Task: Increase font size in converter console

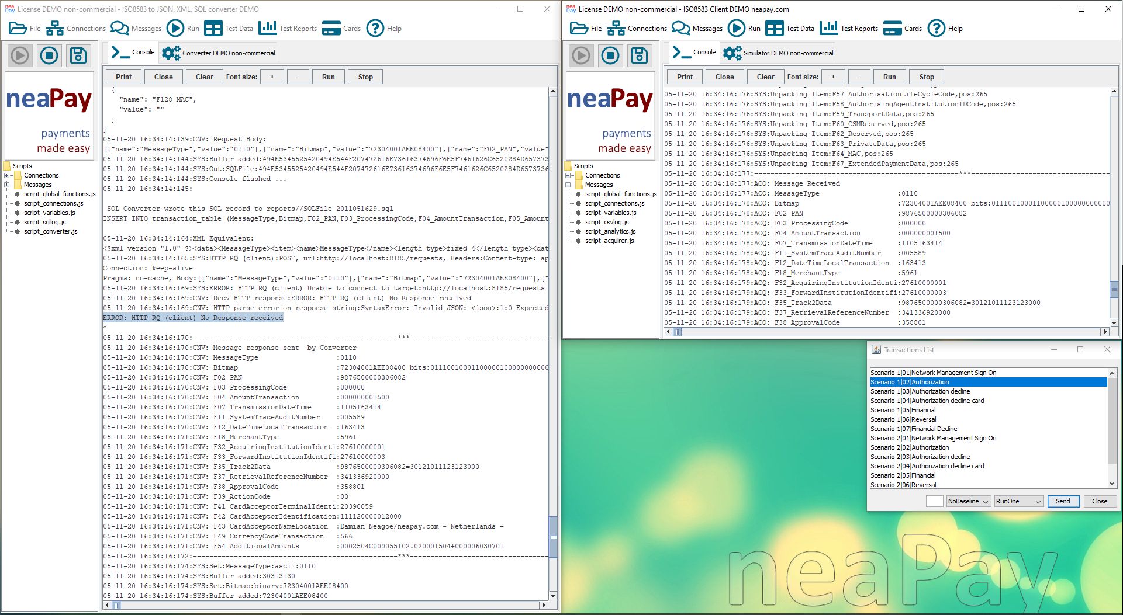Action: coord(272,77)
